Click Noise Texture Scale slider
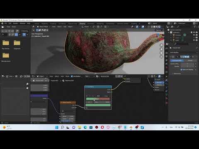This screenshot has width=199, height=149. point(68,116)
